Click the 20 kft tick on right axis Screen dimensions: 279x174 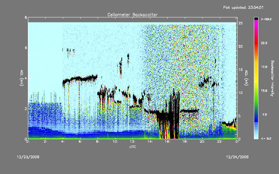coord(240,46)
